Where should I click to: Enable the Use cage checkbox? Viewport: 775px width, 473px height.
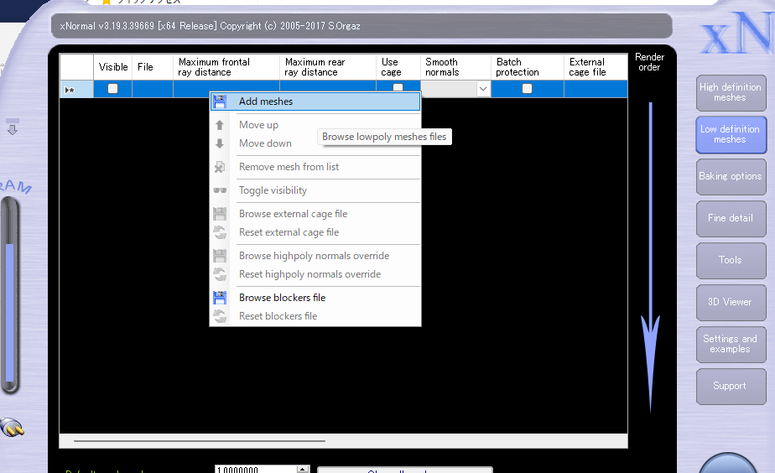(398, 87)
